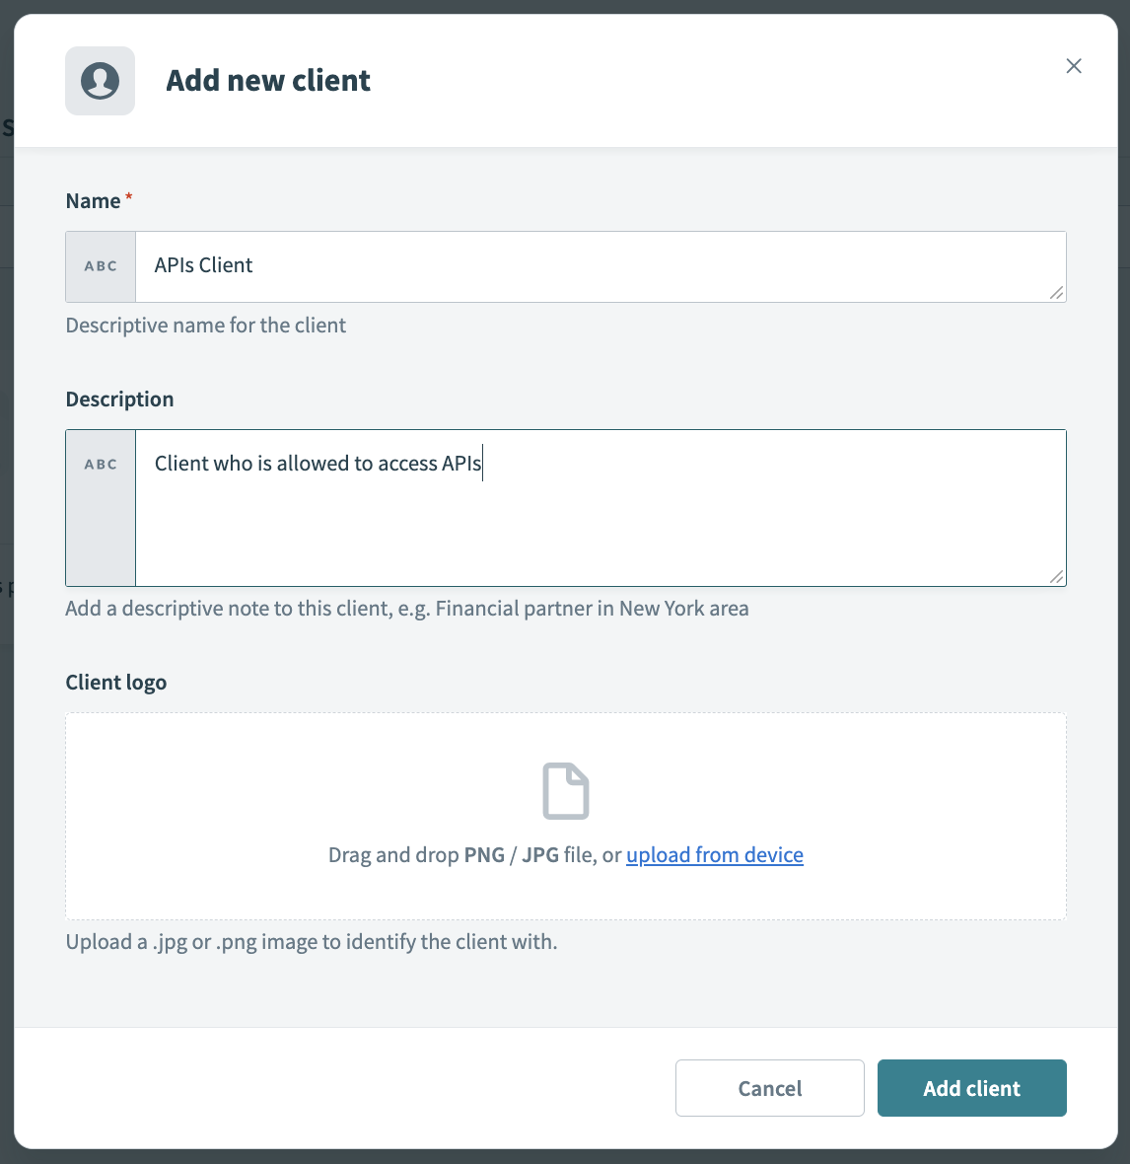Click the ABC icon beside Description field

(100, 464)
